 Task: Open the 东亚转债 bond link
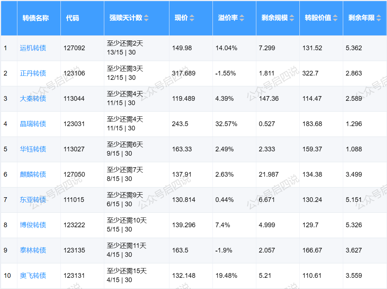[x=33, y=200]
